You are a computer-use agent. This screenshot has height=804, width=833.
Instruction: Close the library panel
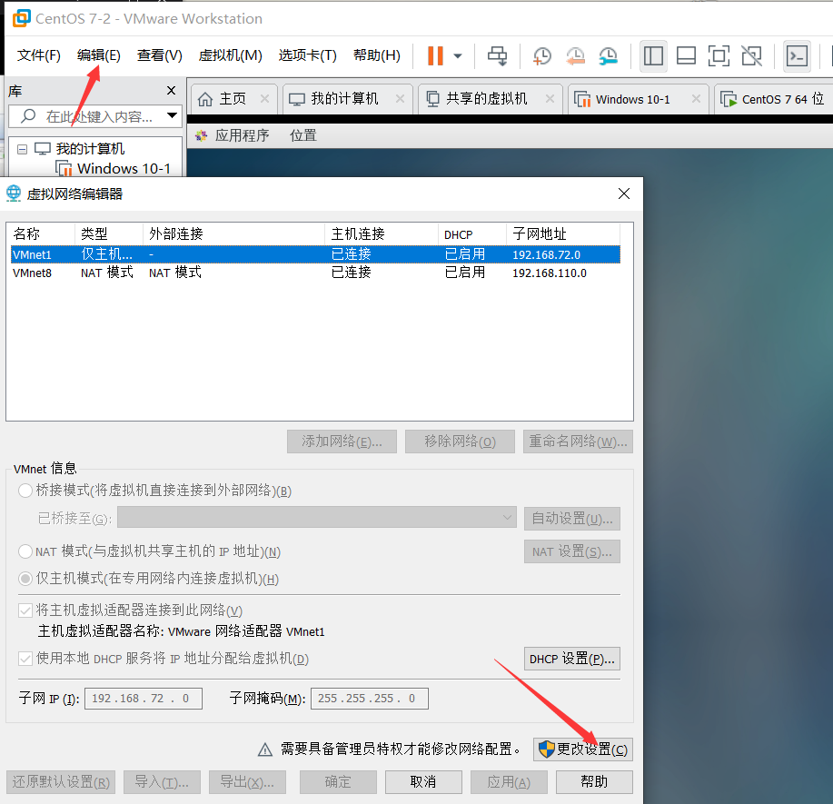[x=171, y=90]
